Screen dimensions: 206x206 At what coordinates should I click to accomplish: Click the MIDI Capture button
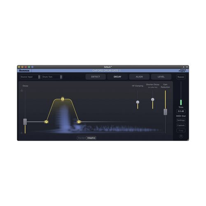(x=181, y=125)
